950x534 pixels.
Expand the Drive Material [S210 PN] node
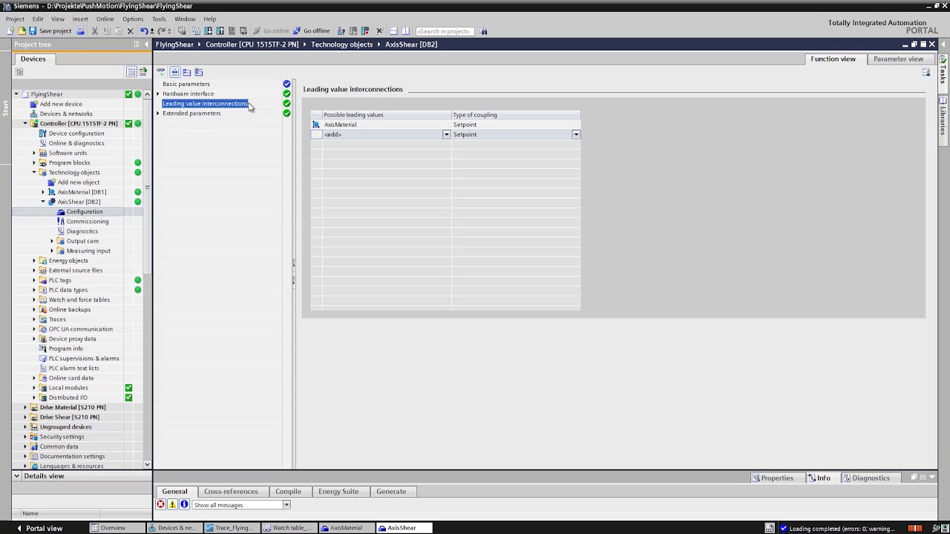coord(25,407)
